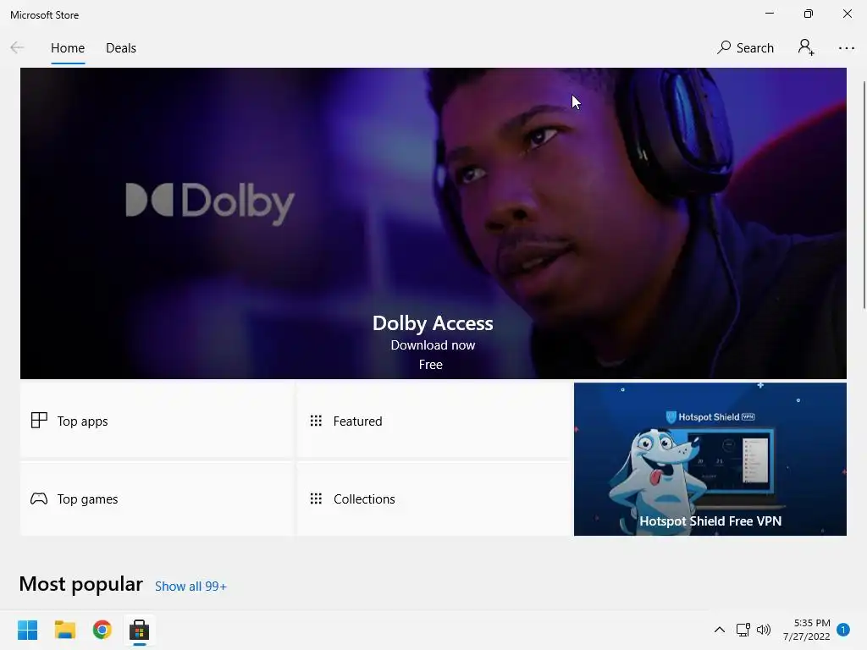Open the Featured tile

pyautogui.click(x=433, y=421)
